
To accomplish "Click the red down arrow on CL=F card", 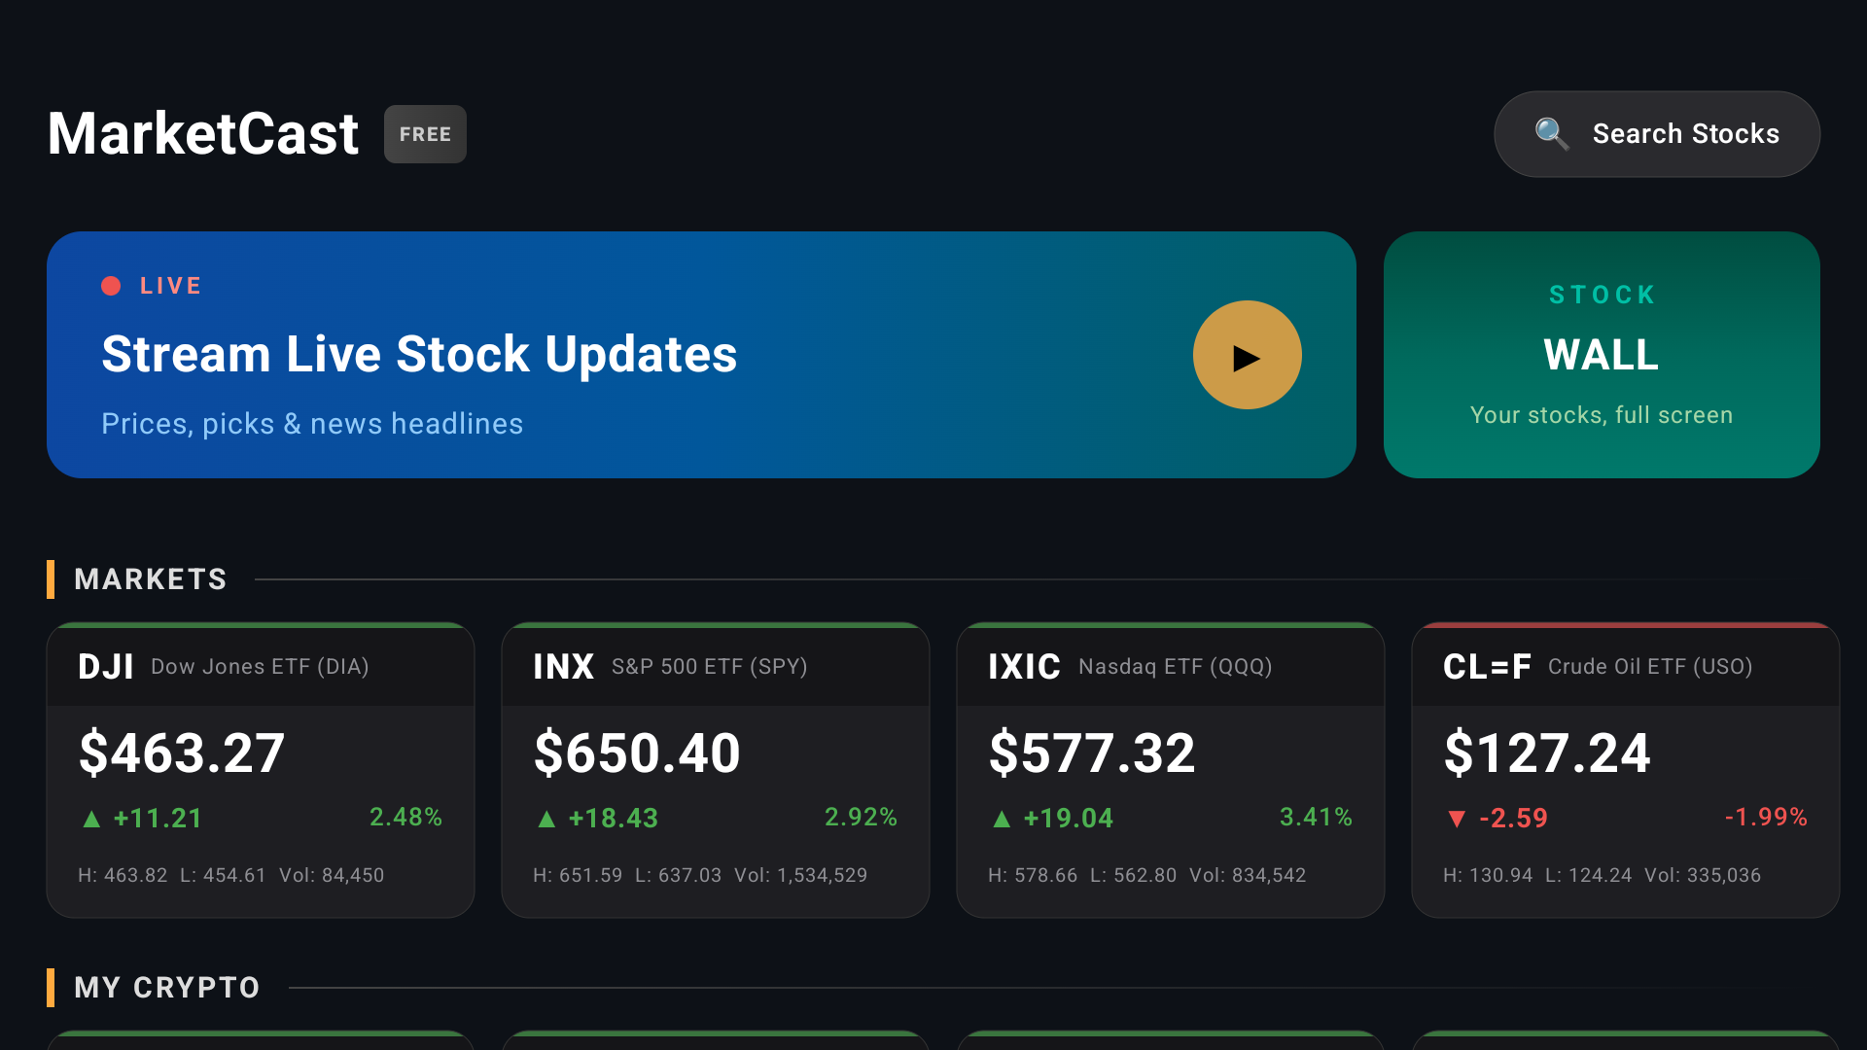I will [1457, 819].
